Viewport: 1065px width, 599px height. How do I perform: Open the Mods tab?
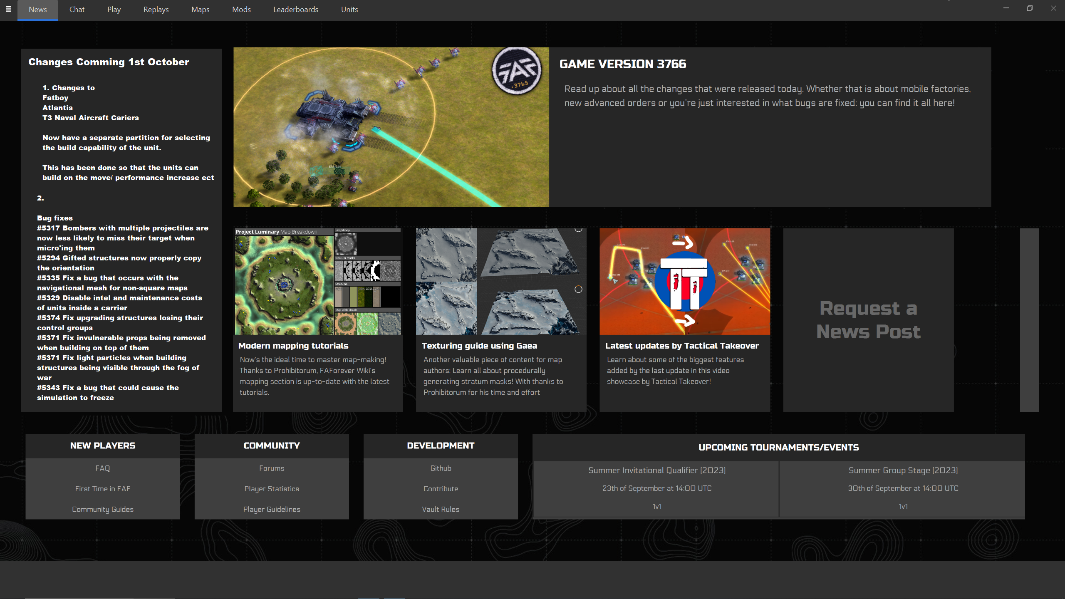coord(241,10)
